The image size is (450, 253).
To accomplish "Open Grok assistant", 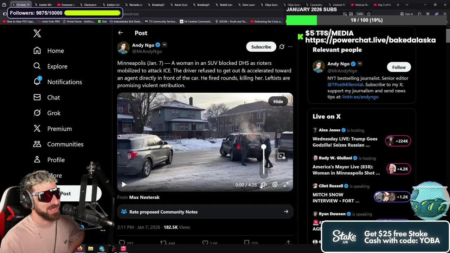I will coord(47,113).
